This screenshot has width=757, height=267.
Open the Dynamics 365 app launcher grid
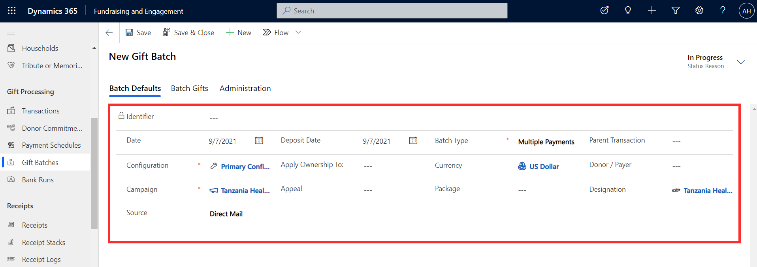click(x=11, y=11)
